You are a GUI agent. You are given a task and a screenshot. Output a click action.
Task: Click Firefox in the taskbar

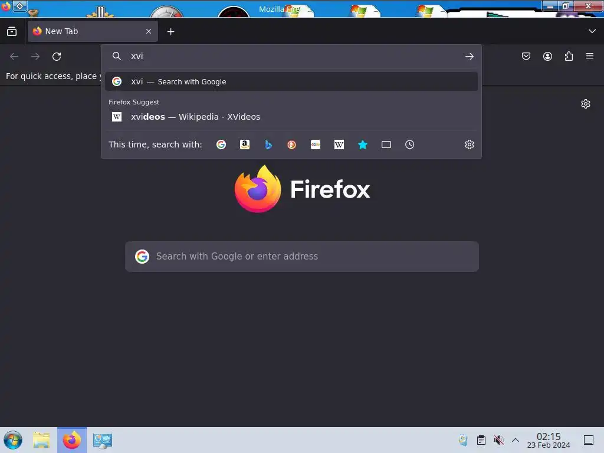click(72, 440)
